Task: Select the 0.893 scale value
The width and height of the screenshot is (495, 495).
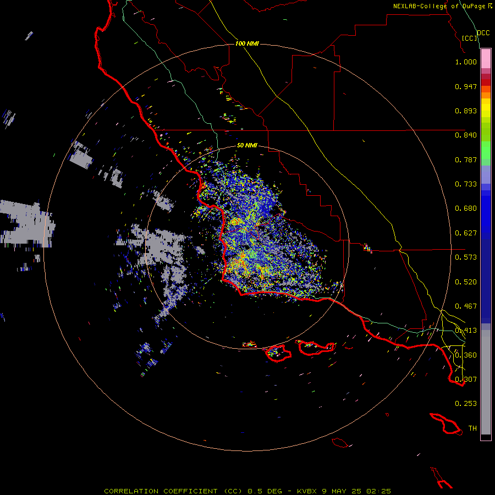Action: (466, 111)
